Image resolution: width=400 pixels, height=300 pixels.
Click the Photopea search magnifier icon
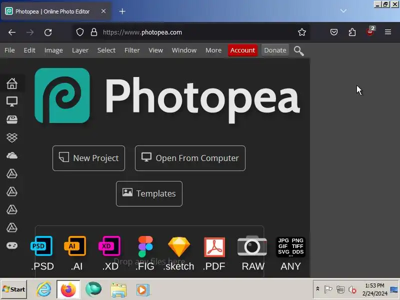pos(298,51)
